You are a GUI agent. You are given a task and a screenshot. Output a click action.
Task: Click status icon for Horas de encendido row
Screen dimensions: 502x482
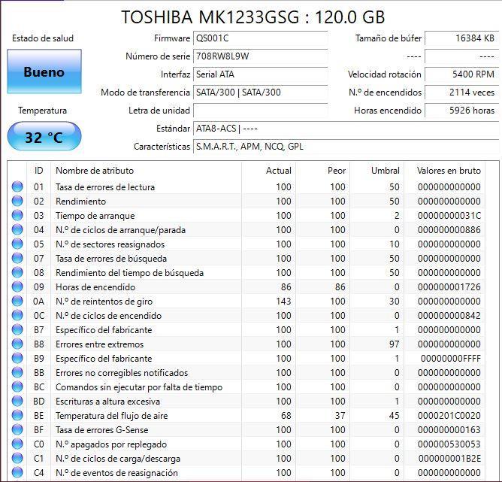pos(17,286)
